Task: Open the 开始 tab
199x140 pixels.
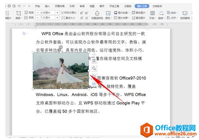Action: tap(37, 6)
